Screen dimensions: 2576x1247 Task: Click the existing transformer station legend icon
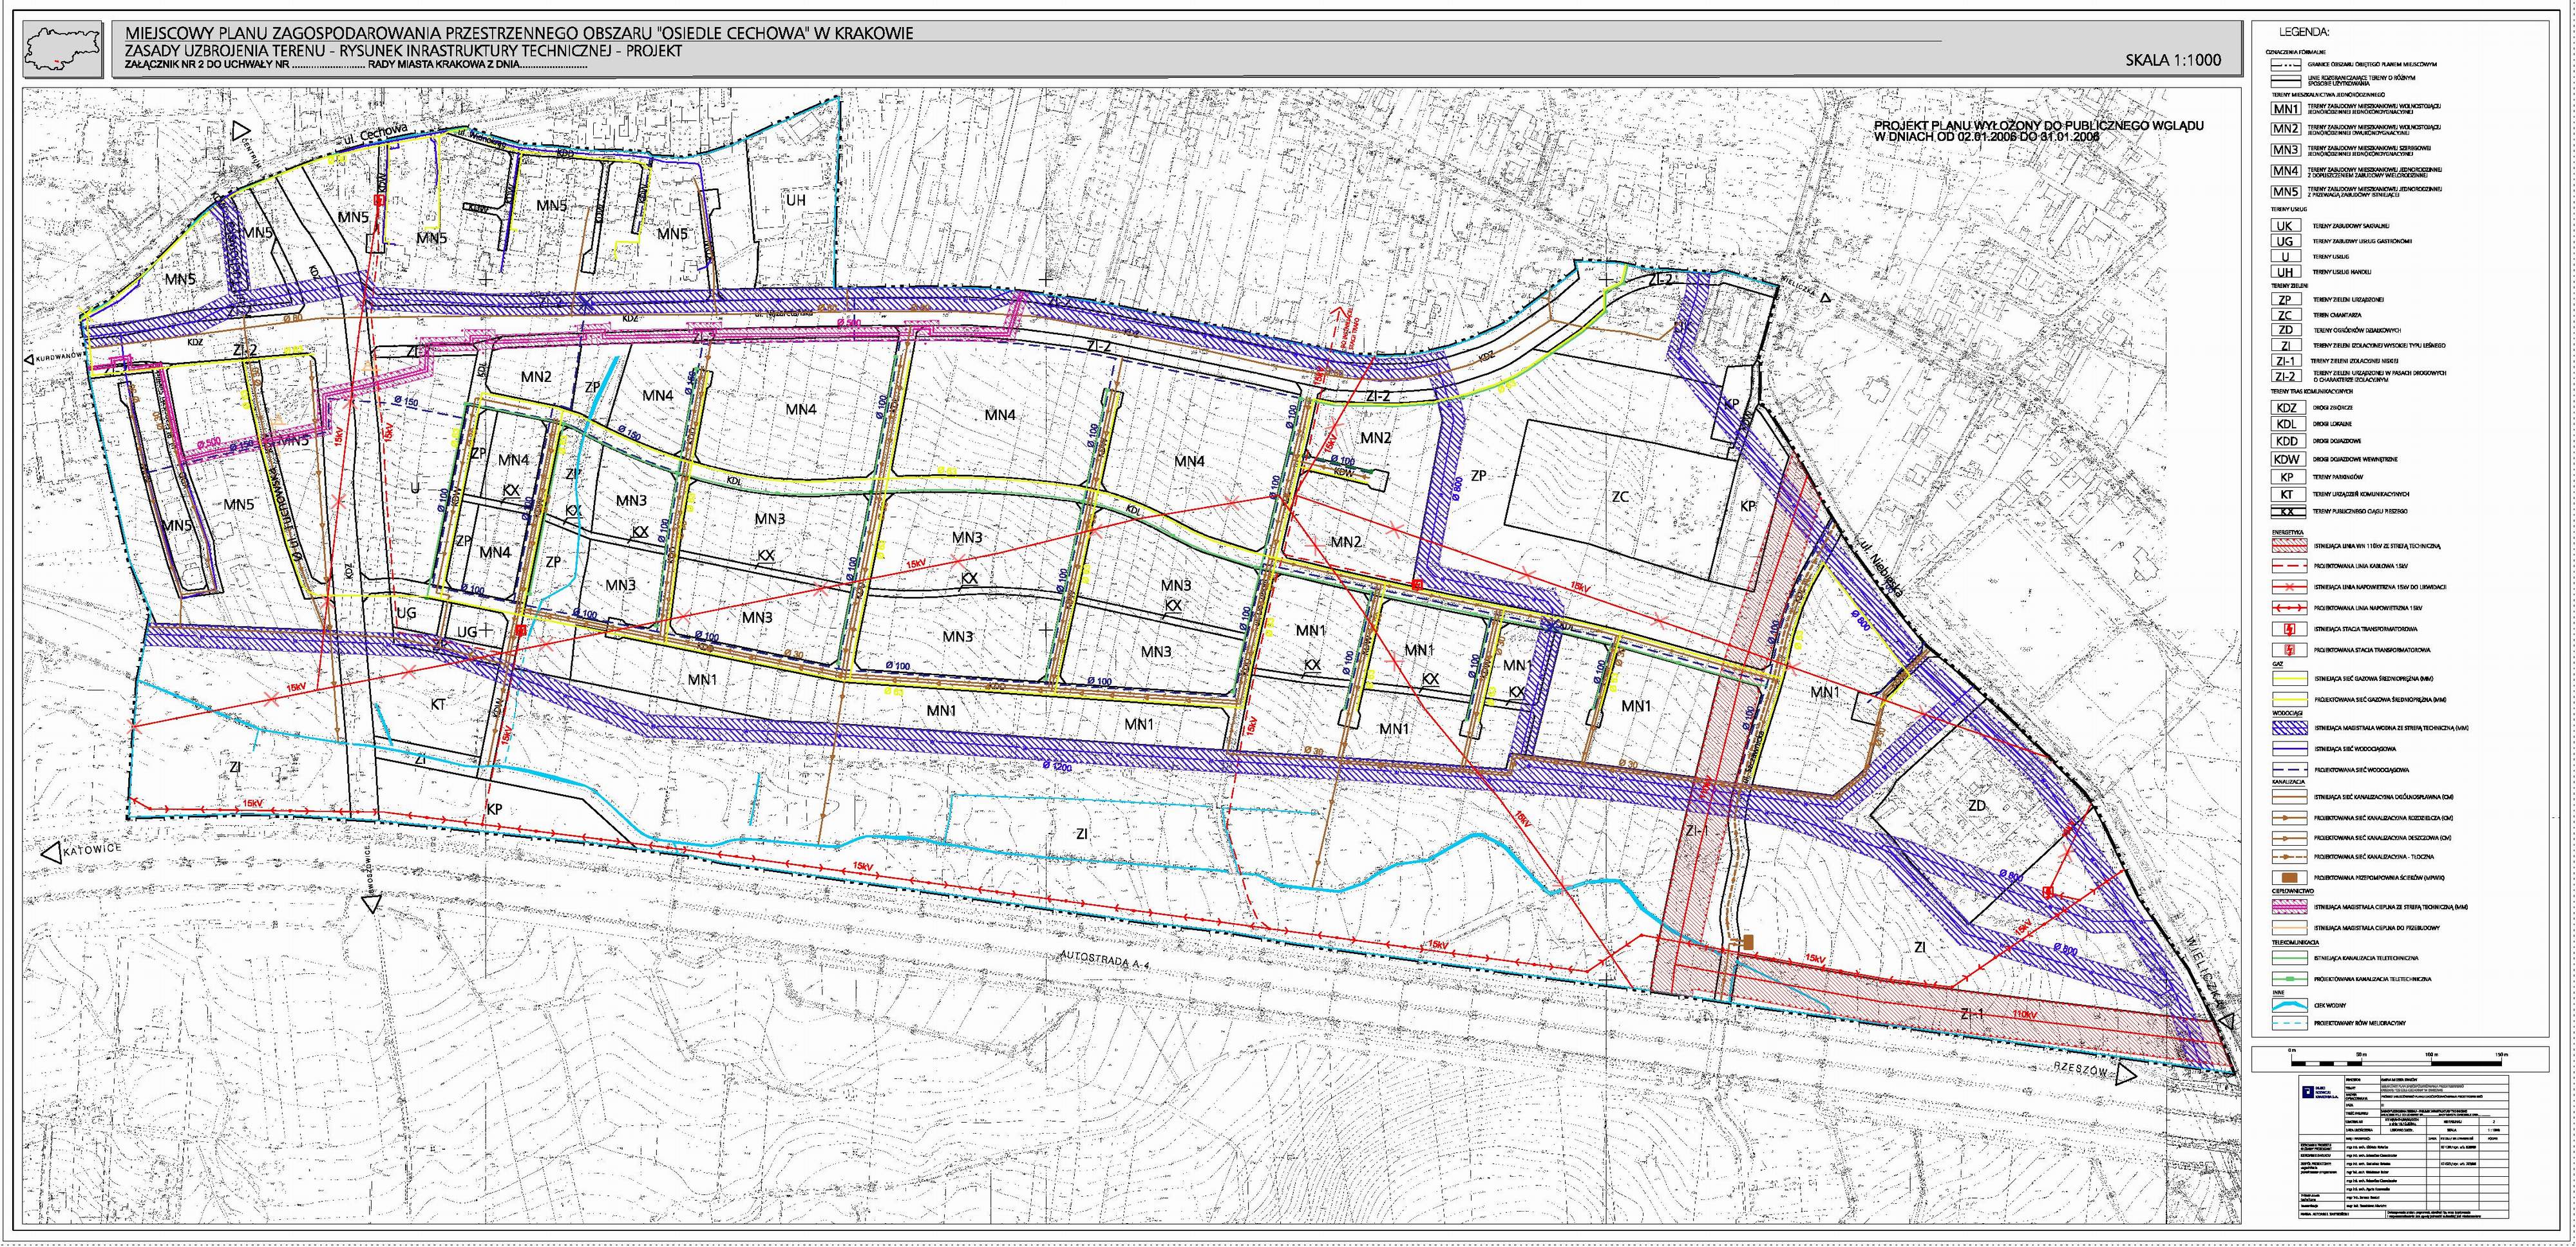coord(2289,629)
